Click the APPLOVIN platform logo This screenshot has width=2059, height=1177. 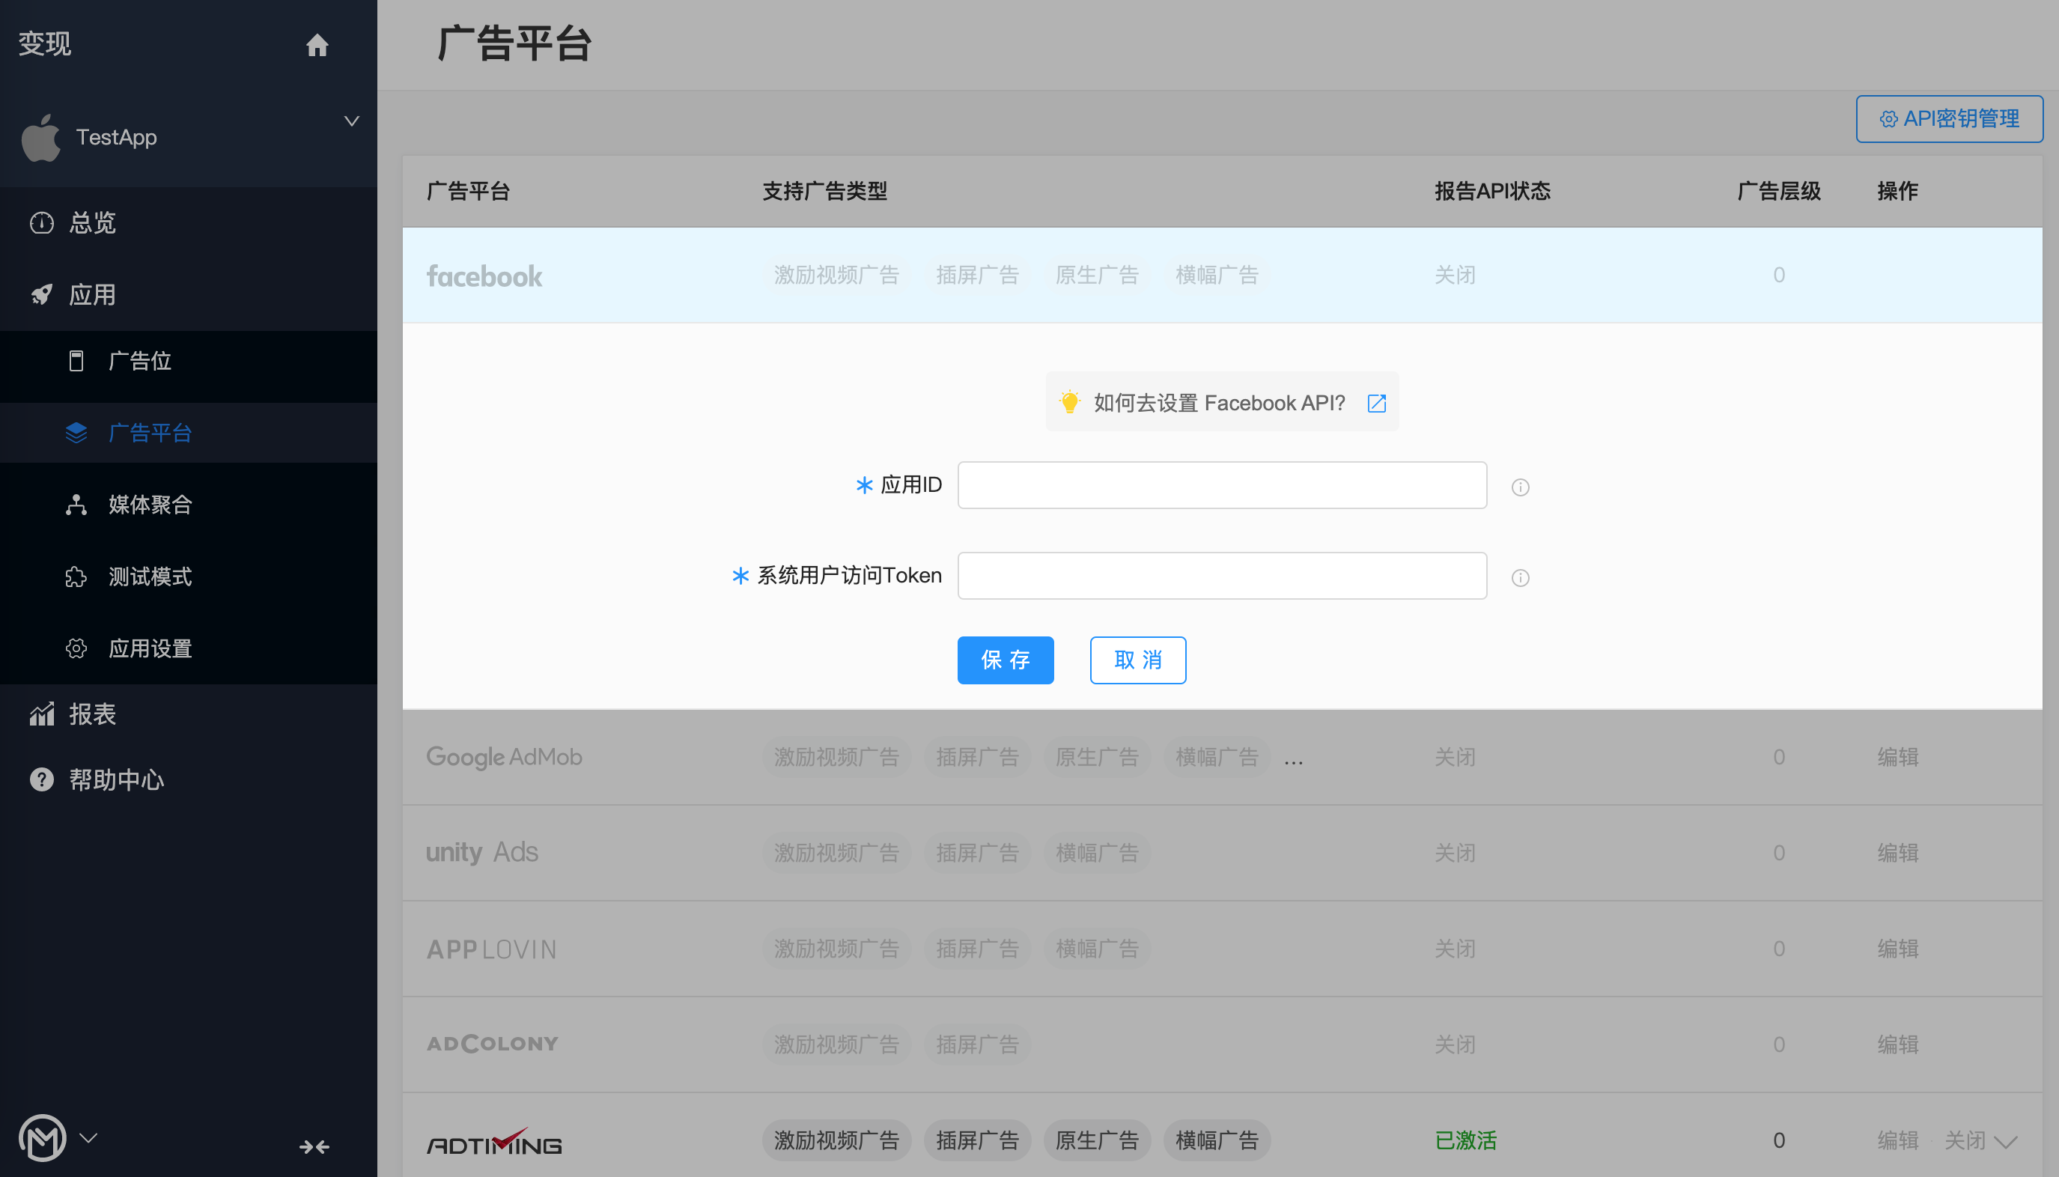491,949
